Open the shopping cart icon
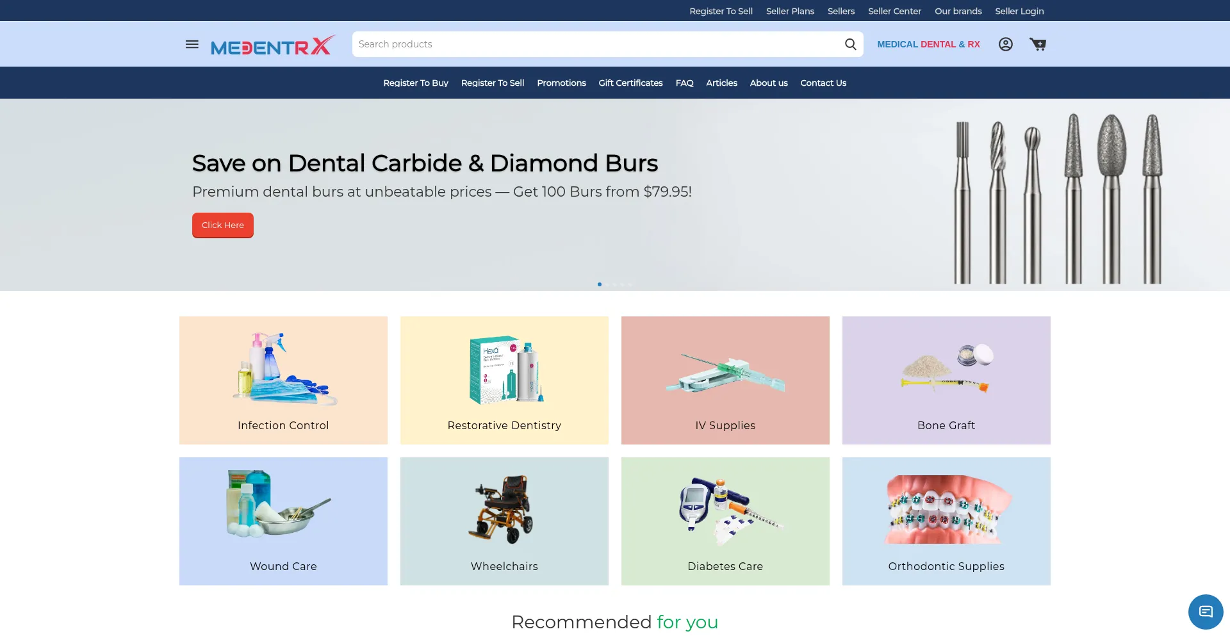The image size is (1230, 636). 1038,44
